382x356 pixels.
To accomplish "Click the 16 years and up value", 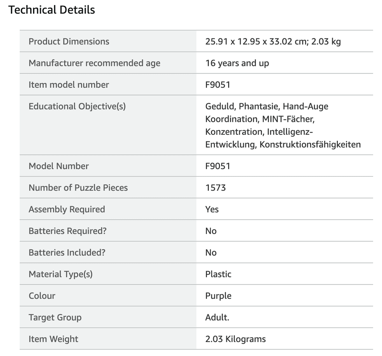I will pyautogui.click(x=237, y=63).
